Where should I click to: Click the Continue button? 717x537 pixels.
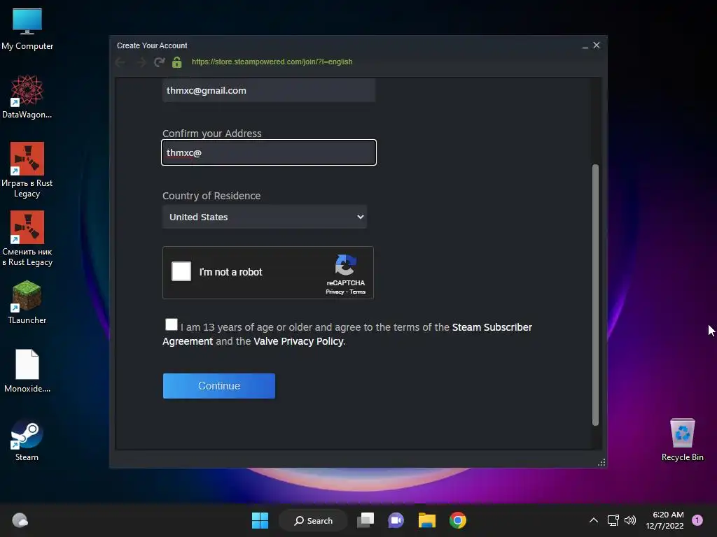pyautogui.click(x=219, y=386)
